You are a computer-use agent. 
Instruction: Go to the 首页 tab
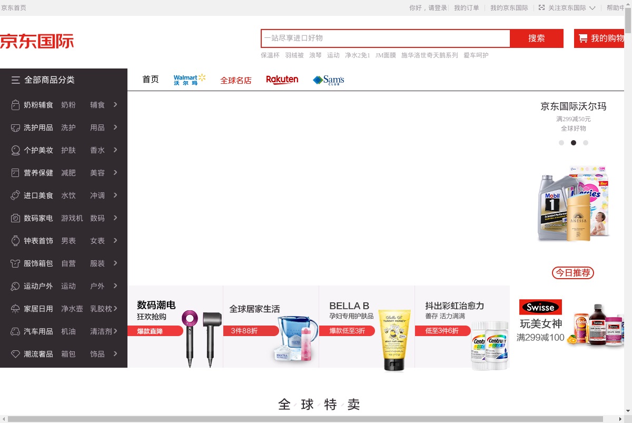(151, 80)
